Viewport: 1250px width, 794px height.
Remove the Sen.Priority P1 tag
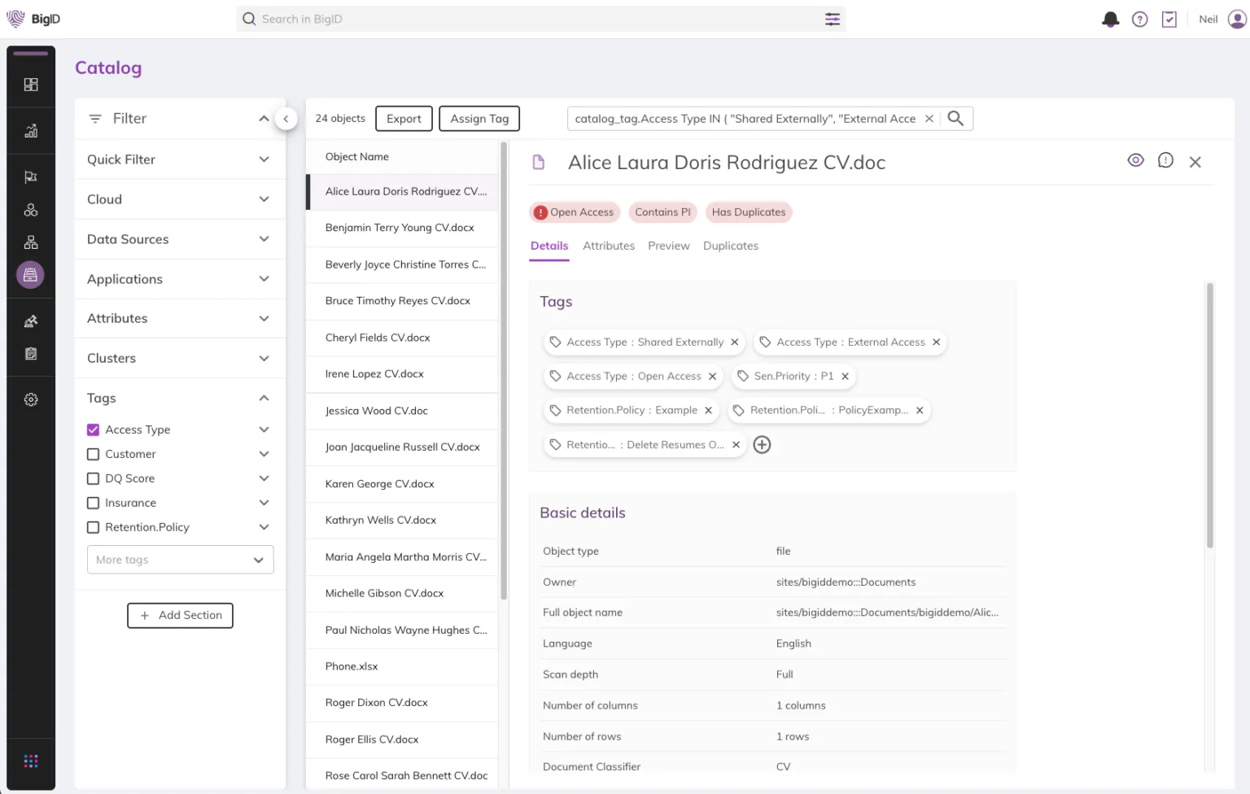pos(845,377)
